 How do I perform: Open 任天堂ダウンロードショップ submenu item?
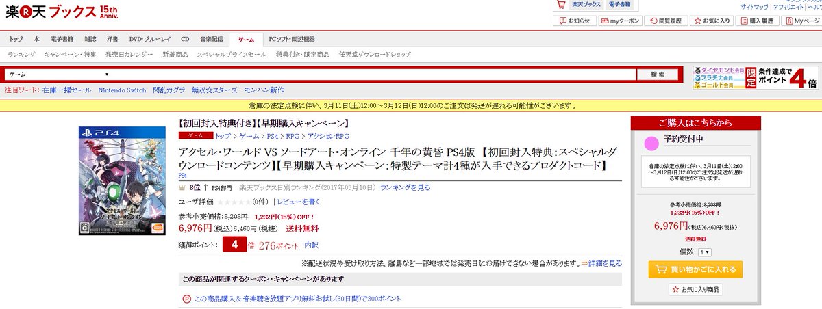[375, 54]
